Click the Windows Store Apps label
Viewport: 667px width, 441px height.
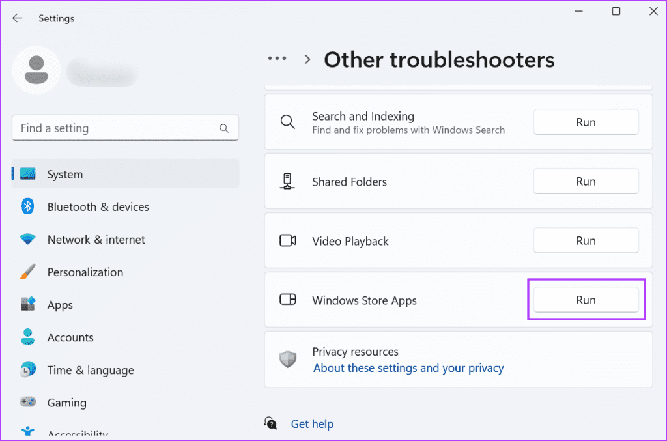click(364, 301)
